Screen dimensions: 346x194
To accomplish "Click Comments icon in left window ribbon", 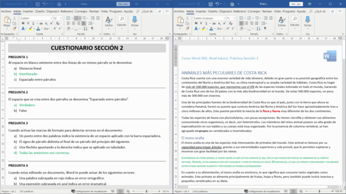I will [167, 11].
